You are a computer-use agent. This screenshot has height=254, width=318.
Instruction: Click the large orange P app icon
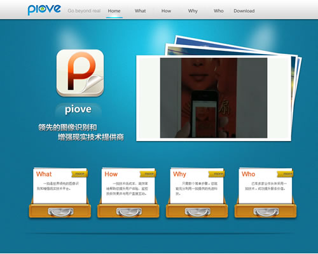point(80,73)
